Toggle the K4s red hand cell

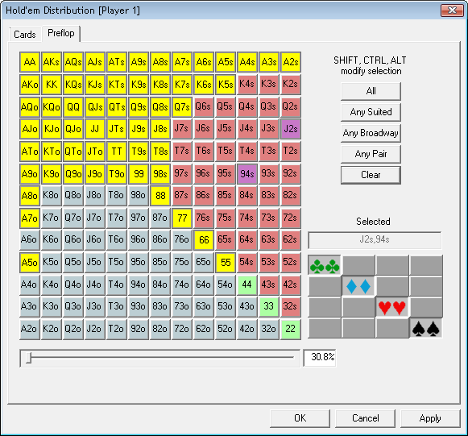[247, 85]
